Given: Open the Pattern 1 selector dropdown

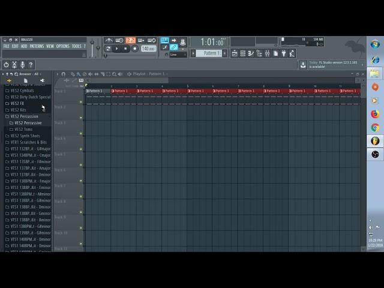Looking at the screenshot, I should point(209,53).
